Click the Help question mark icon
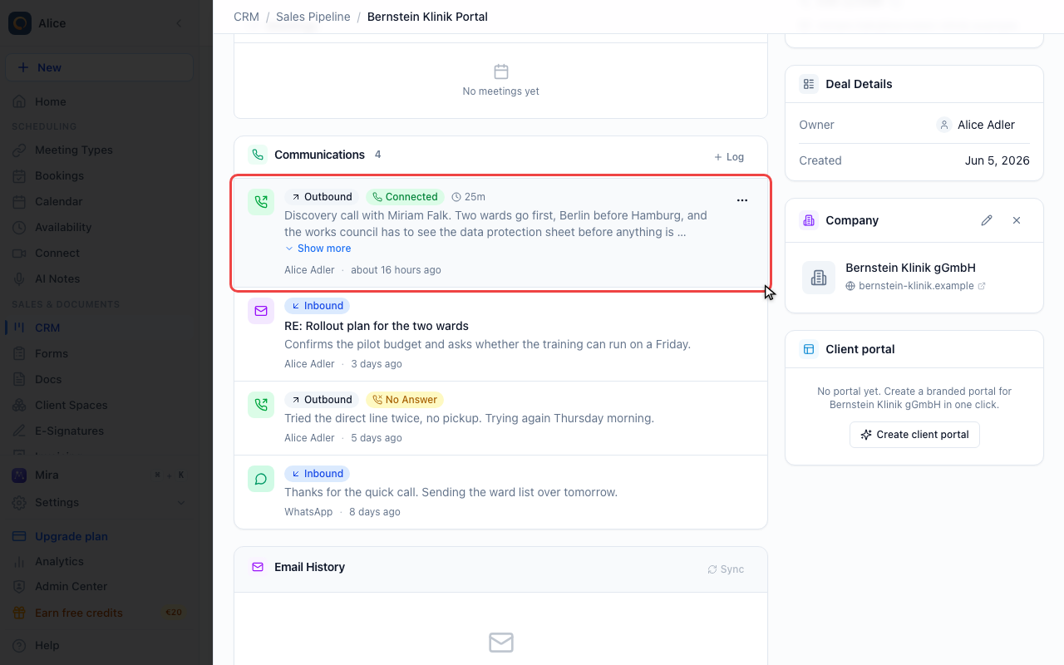The image size is (1064, 665). point(19,645)
